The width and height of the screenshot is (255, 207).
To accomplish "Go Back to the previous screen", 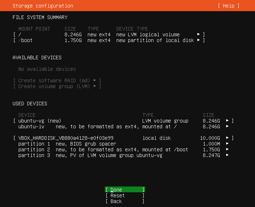I will 125,201.
